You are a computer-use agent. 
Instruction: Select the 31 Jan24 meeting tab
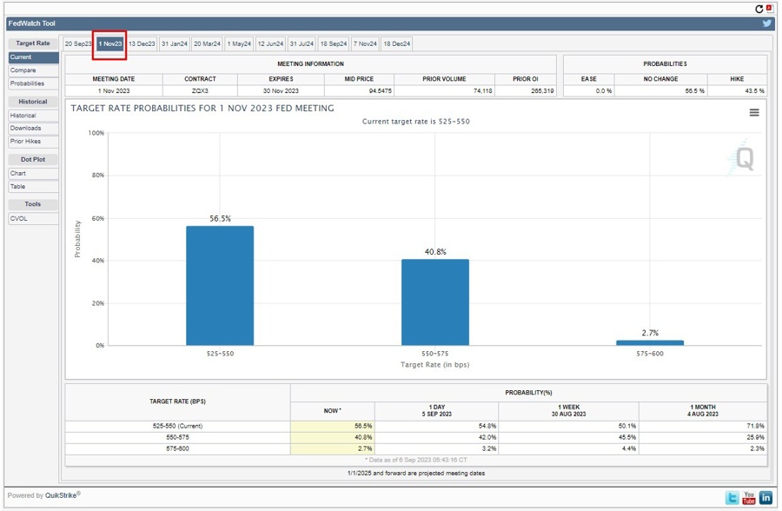pos(175,44)
